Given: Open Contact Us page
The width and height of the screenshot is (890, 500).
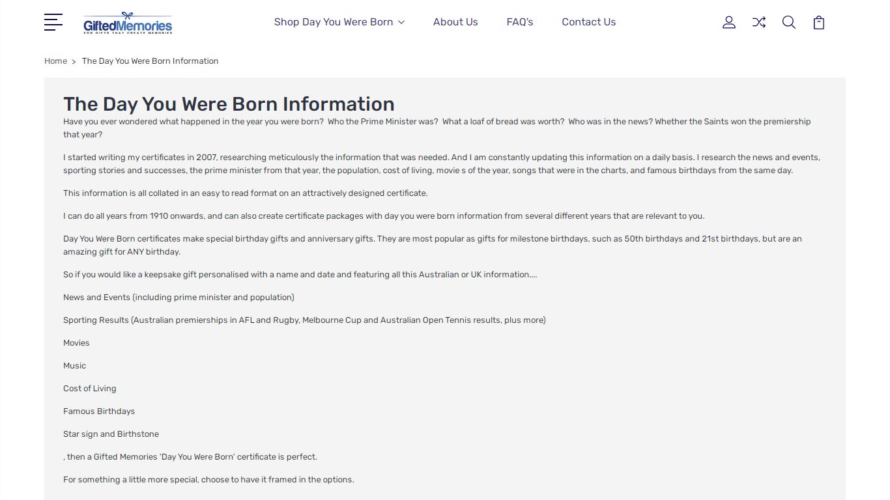Looking at the screenshot, I should 589,22.
